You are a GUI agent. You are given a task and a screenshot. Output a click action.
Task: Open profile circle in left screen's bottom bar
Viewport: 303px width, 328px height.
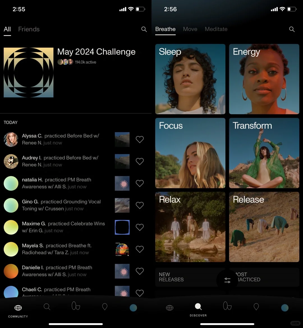point(133,308)
